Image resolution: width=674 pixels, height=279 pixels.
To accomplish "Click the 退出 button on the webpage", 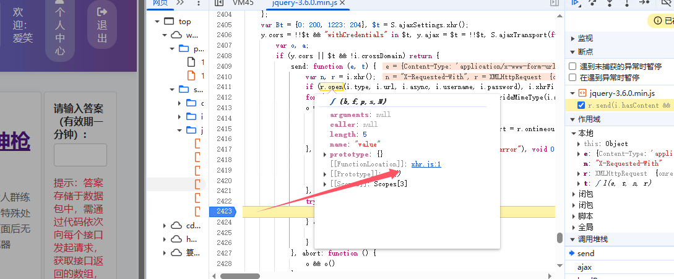I will [102, 24].
